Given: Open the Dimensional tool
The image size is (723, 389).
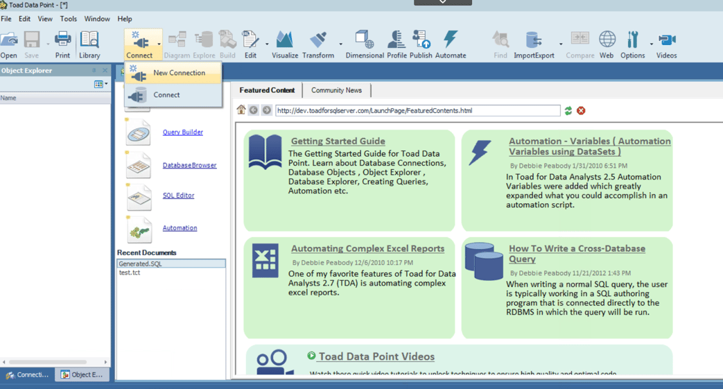Looking at the screenshot, I should point(365,44).
